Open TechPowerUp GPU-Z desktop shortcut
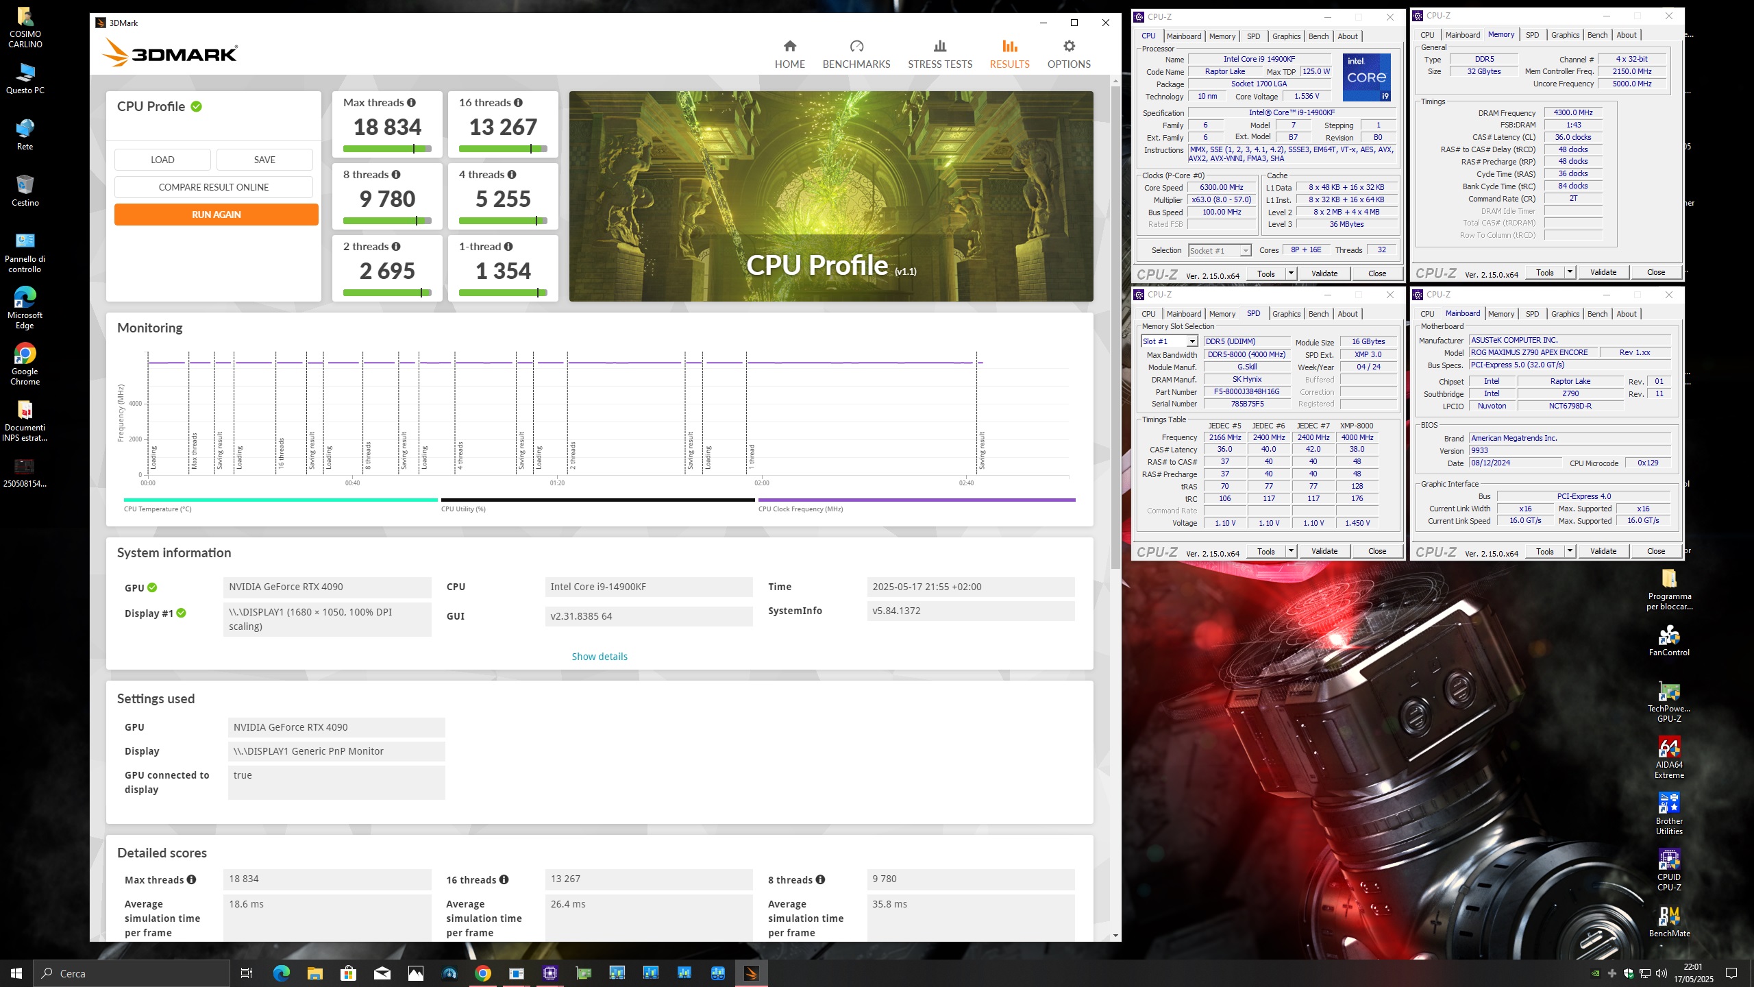Viewport: 1754px width, 987px height. [1669, 702]
